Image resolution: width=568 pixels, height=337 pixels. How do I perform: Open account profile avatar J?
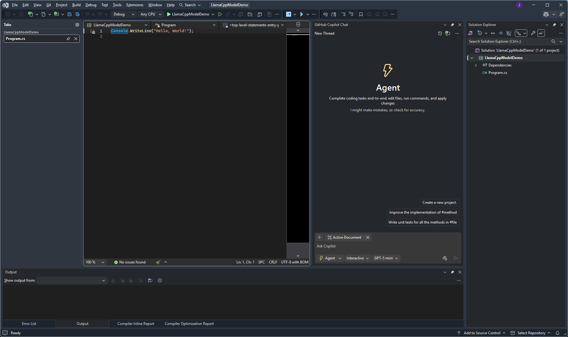(519, 5)
